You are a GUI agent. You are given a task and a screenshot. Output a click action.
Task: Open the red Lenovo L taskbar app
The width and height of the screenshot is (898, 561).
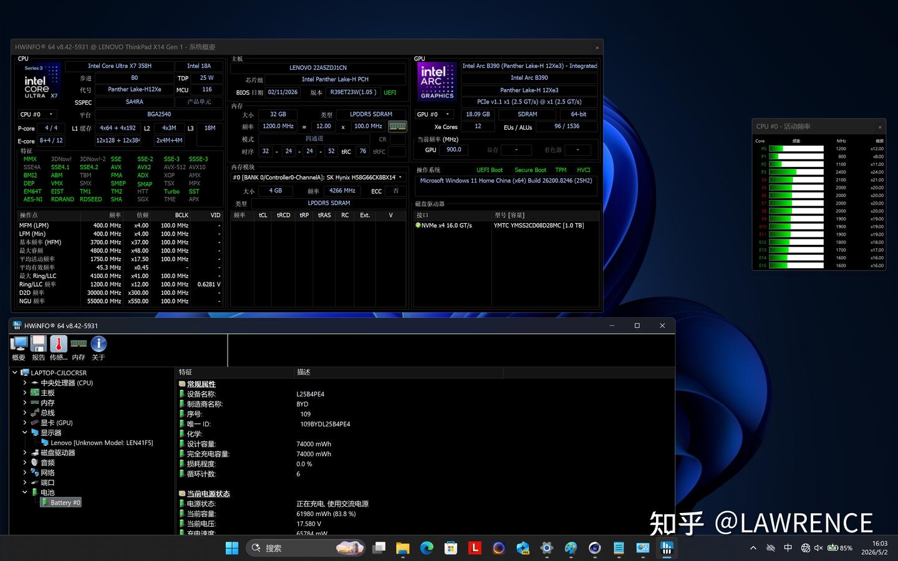point(475,548)
